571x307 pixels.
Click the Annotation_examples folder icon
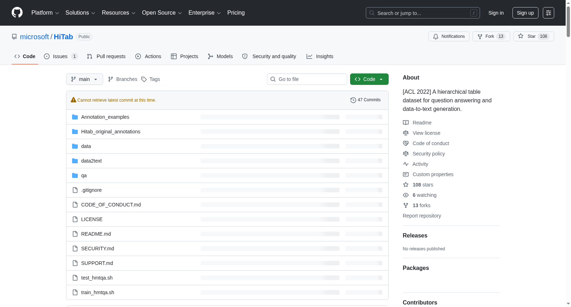(75, 117)
